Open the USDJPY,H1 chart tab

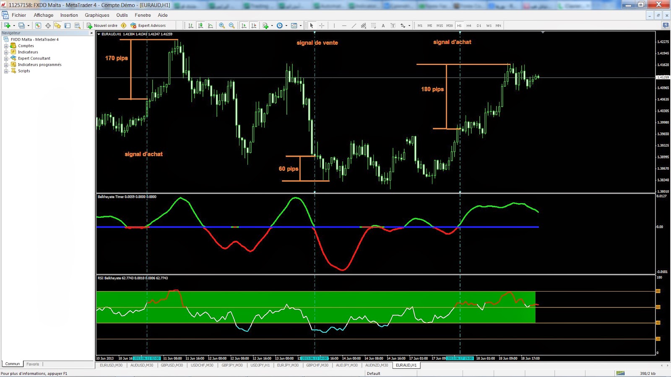pos(260,365)
